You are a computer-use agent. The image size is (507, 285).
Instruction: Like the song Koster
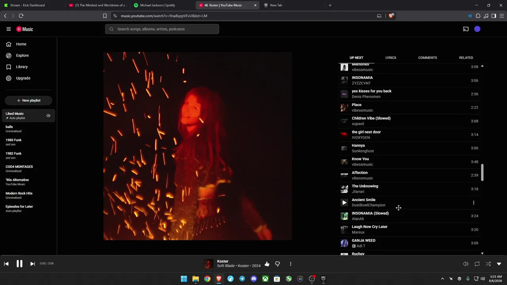tap(267, 264)
